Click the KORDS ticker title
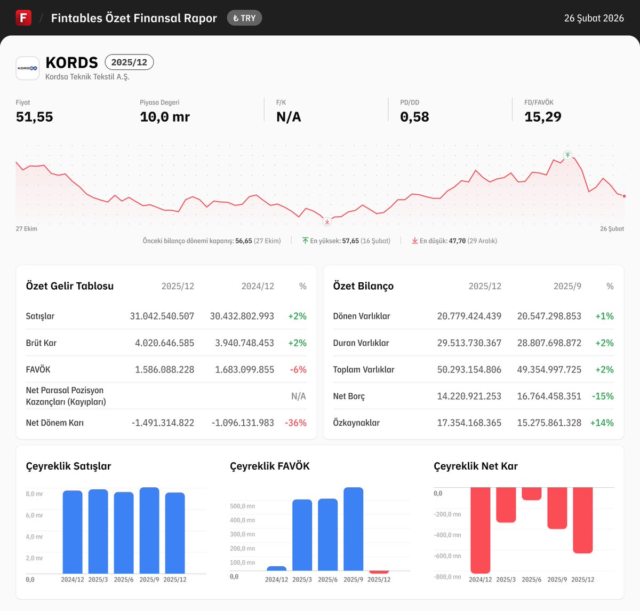This screenshot has width=640, height=611. [x=71, y=62]
